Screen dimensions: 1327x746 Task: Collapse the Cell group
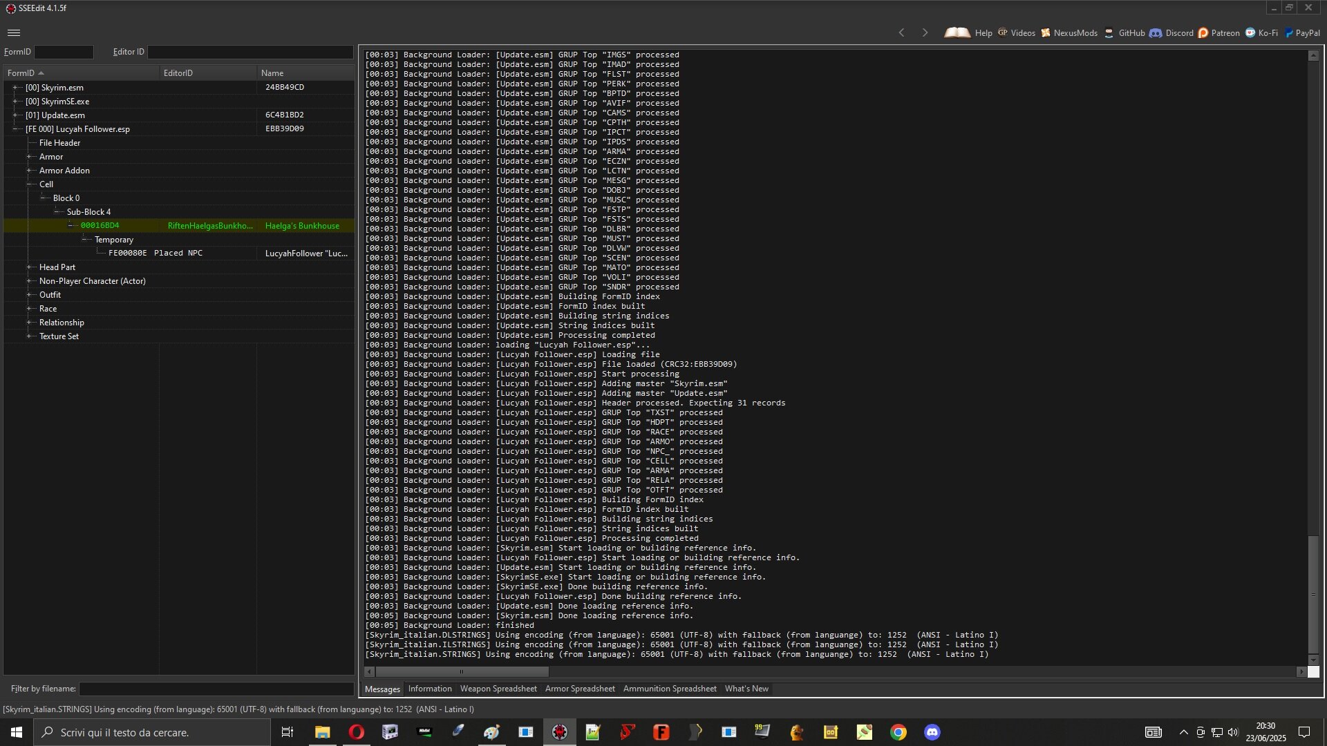pyautogui.click(x=28, y=184)
